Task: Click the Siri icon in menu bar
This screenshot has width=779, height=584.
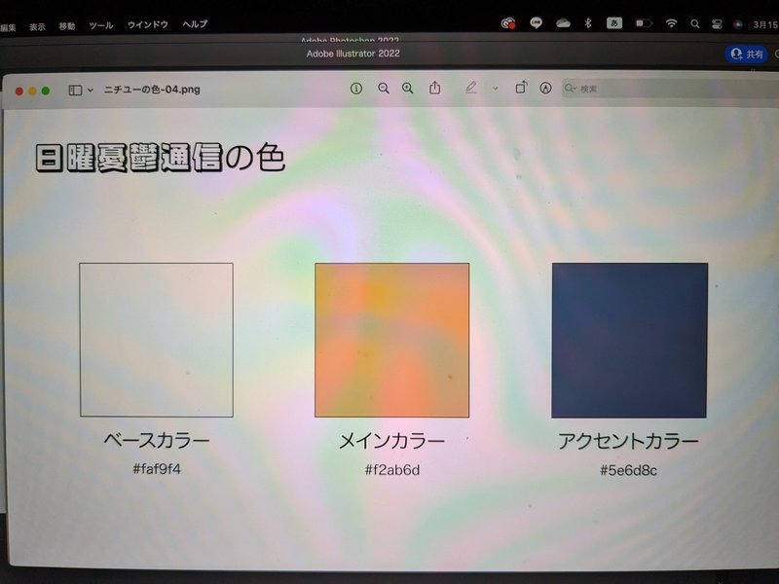Action: pos(738,25)
